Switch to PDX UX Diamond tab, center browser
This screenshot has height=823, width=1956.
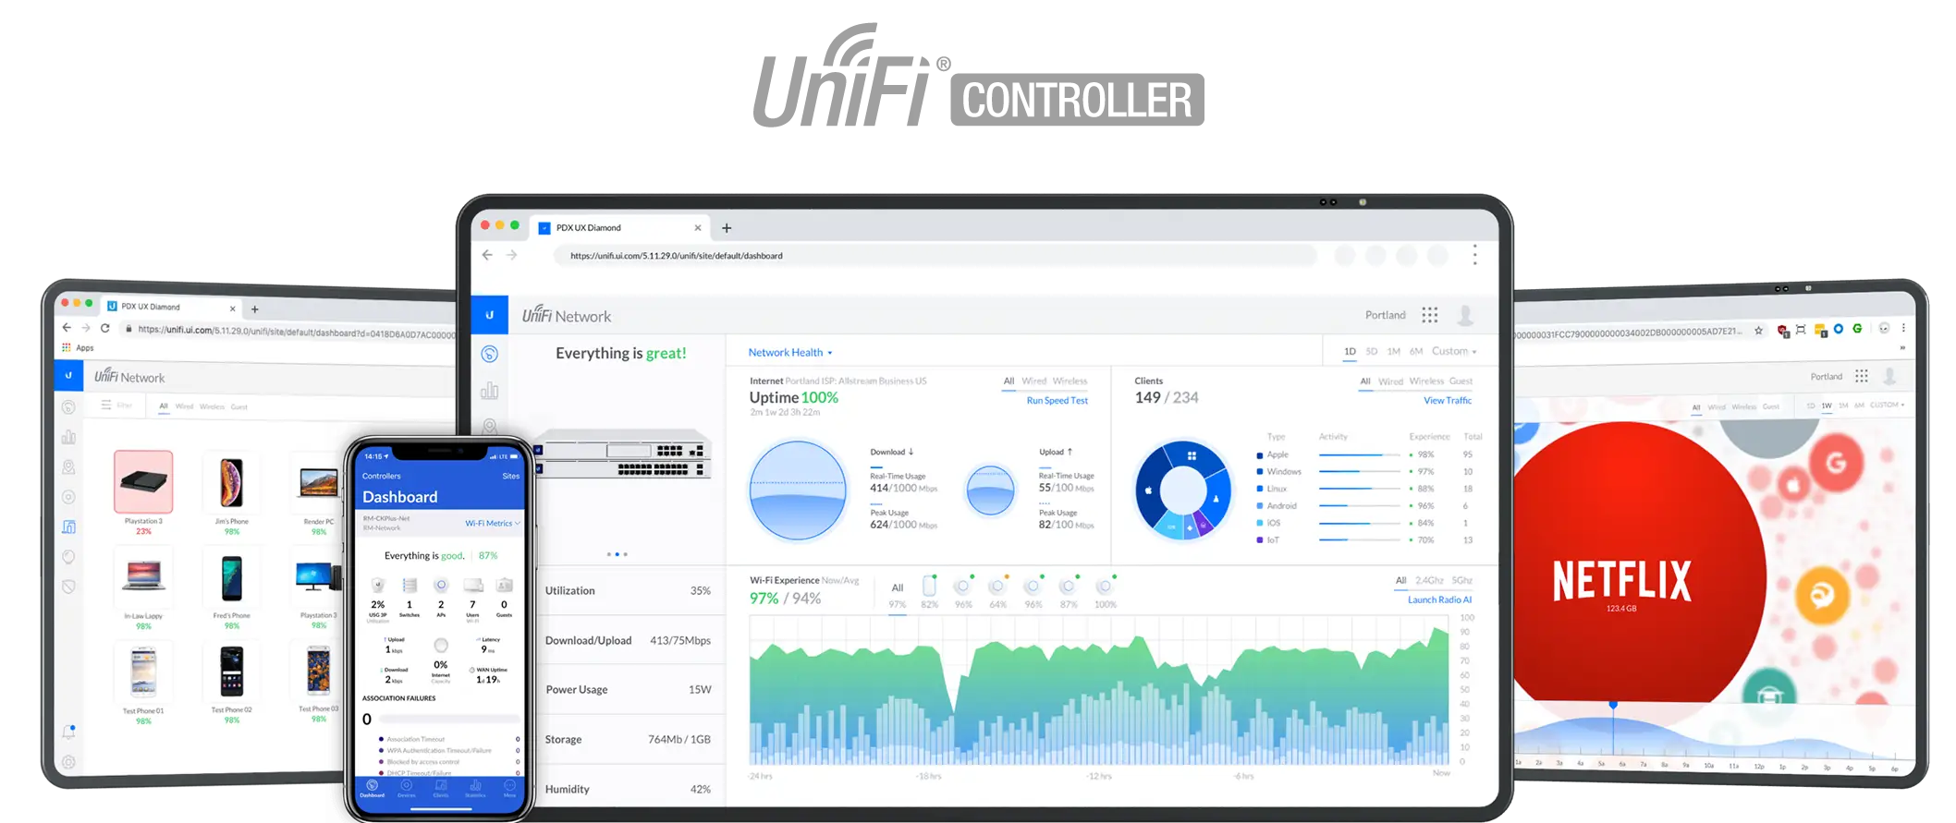coord(621,227)
